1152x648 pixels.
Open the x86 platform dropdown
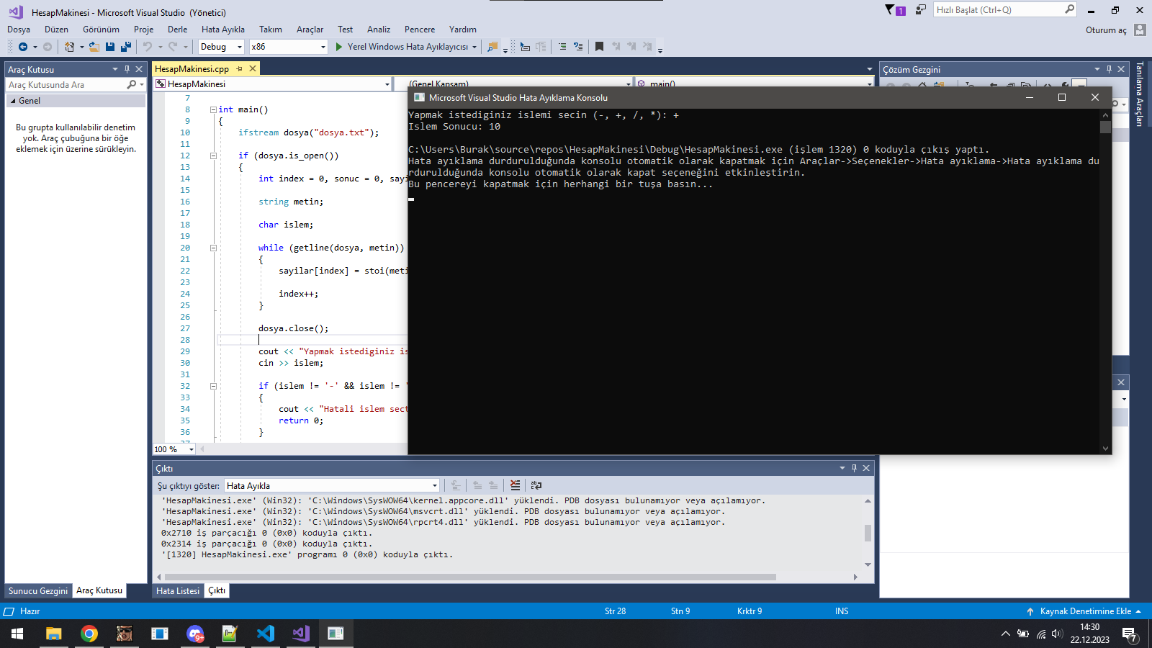tap(288, 47)
